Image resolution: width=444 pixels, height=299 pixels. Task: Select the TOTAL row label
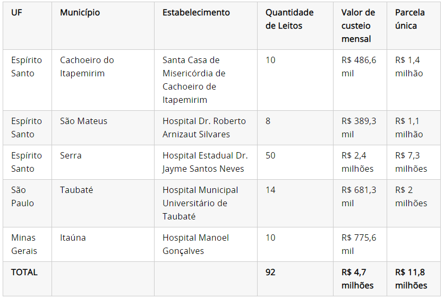[x=24, y=272]
